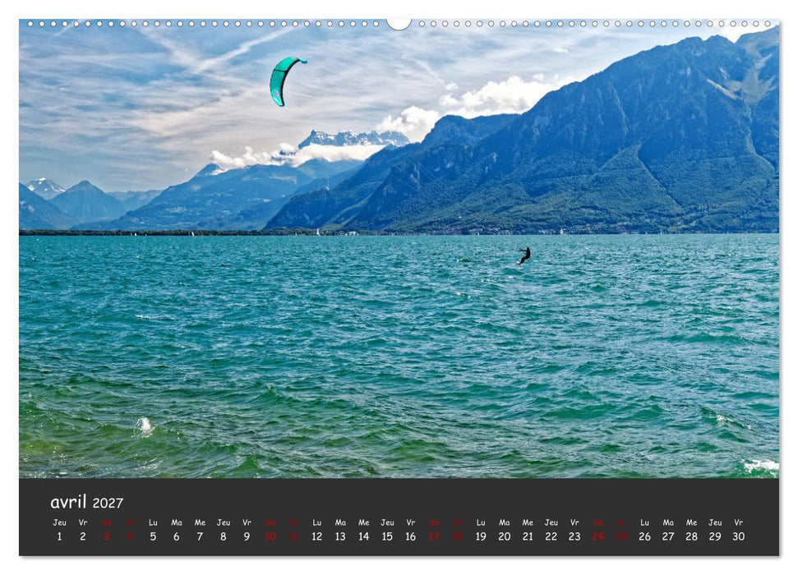Select date 21 in the calendar row
Screen dimensions: 798x575
528,536
